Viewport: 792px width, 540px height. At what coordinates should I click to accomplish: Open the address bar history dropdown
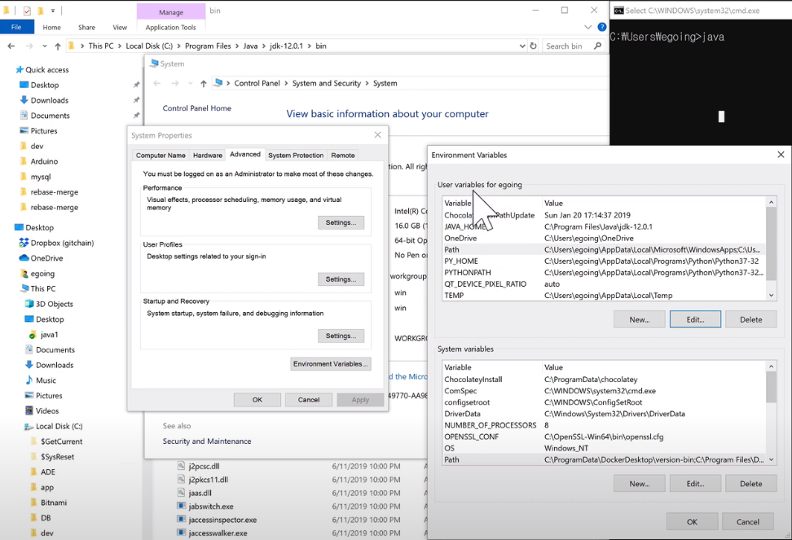pos(522,46)
